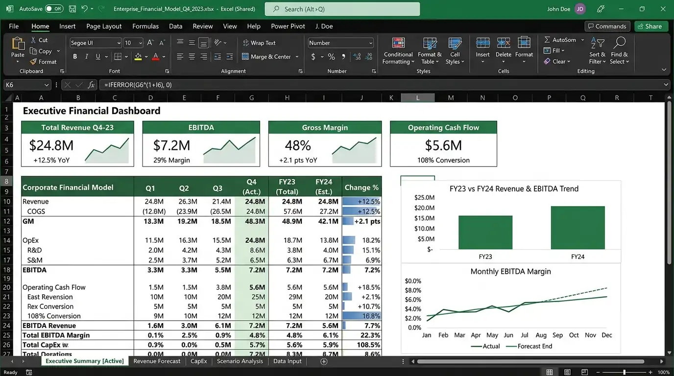The image size is (674, 376).
Task: Click the percent style icon
Action: [x=331, y=57]
